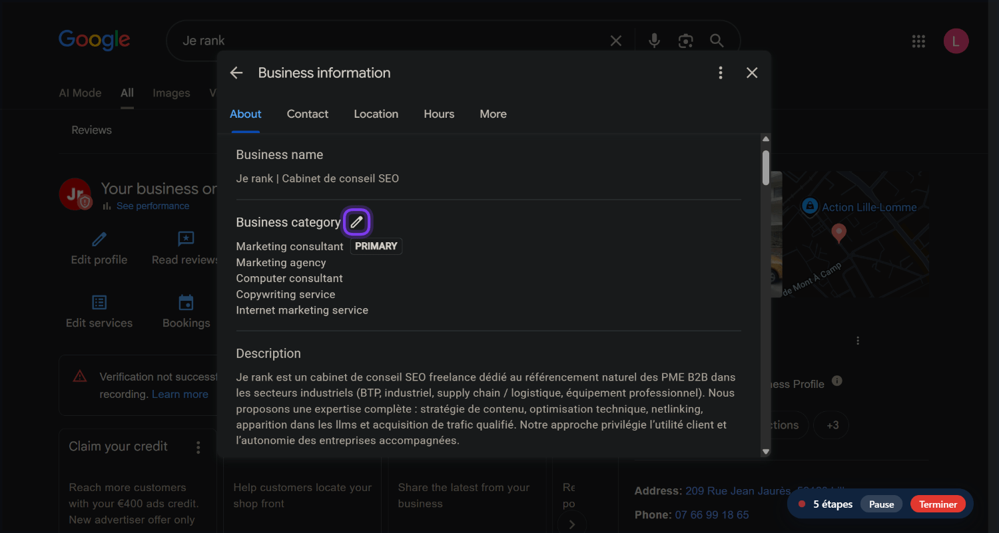
Task: Open the Google apps grid
Action: tap(918, 41)
